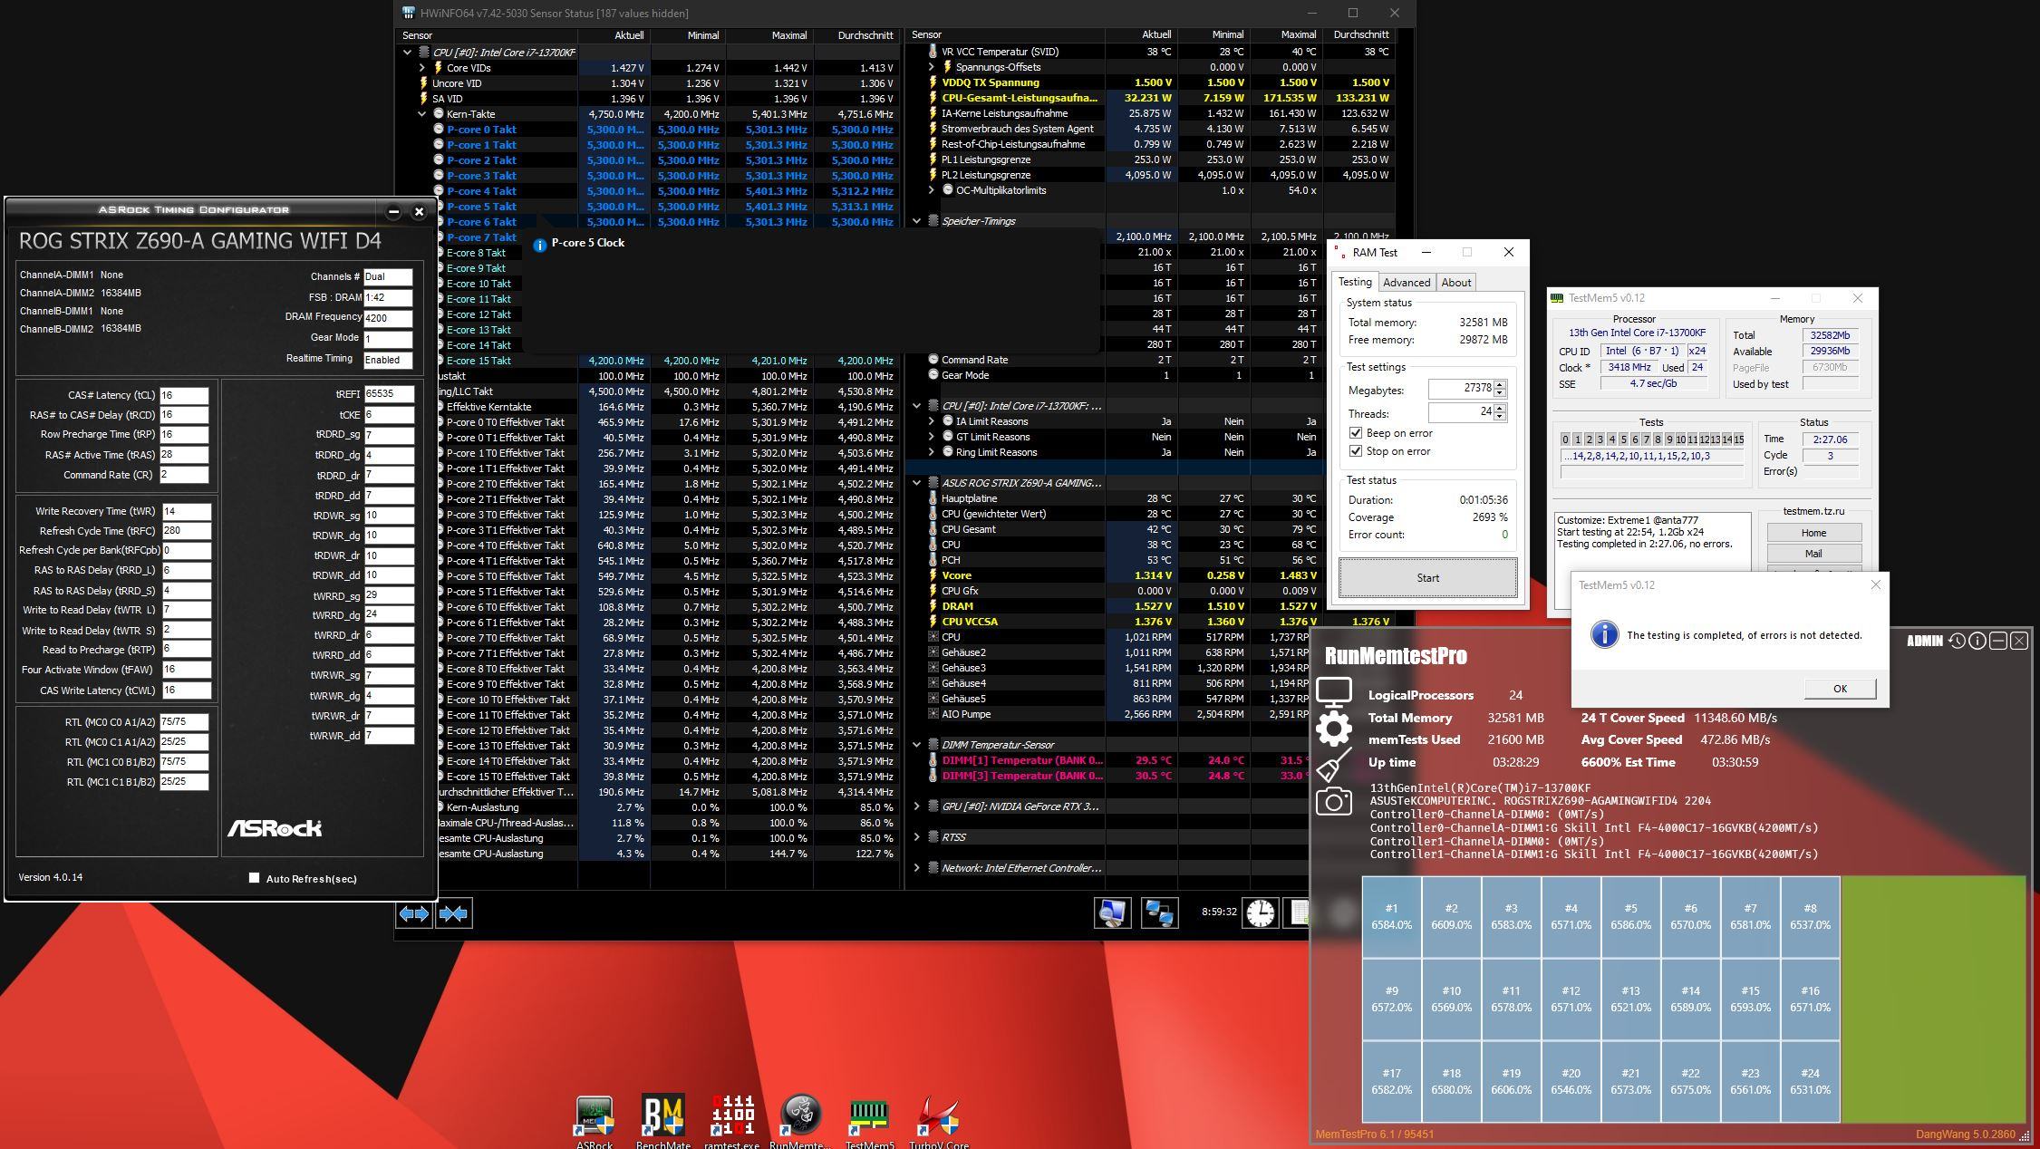Click tREFI field showing 65535

(389, 394)
